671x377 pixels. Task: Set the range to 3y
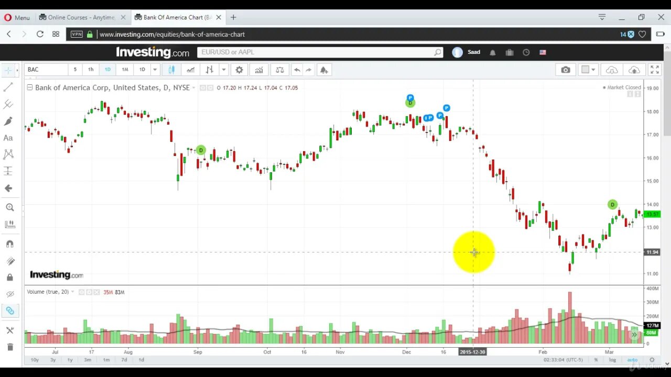[x=53, y=360]
